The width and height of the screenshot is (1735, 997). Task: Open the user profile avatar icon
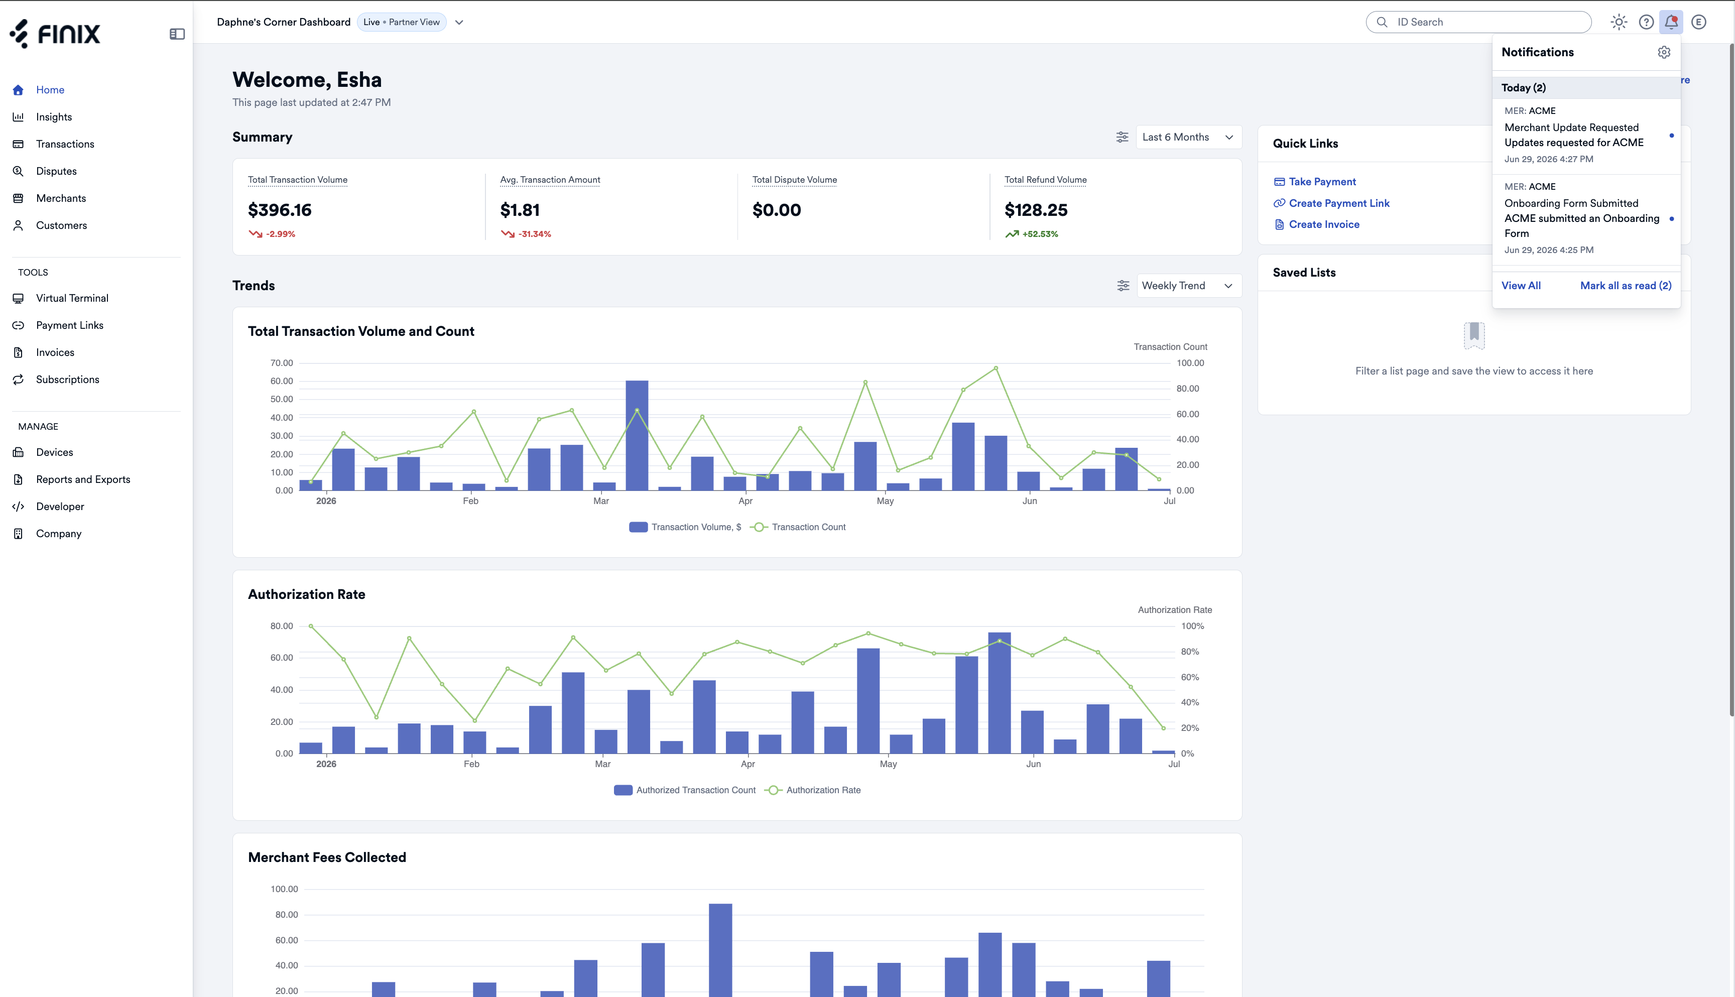1698,22
